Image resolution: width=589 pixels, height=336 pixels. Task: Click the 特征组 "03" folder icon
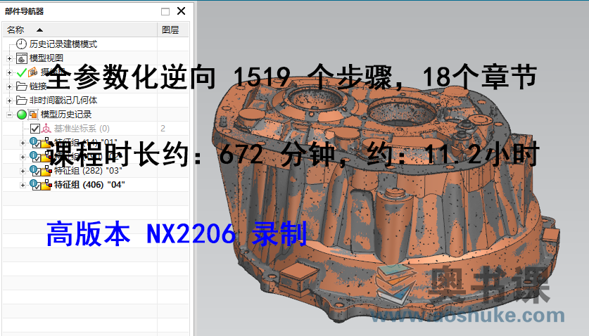[x=46, y=171]
